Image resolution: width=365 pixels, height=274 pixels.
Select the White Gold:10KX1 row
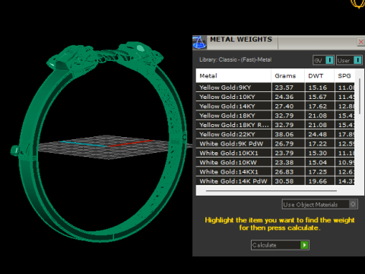tap(275, 153)
